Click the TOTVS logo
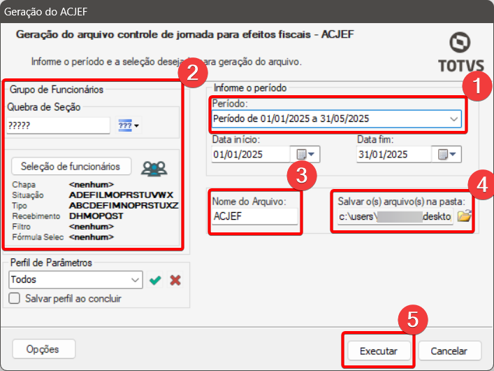This screenshot has width=494, height=371. point(460,52)
